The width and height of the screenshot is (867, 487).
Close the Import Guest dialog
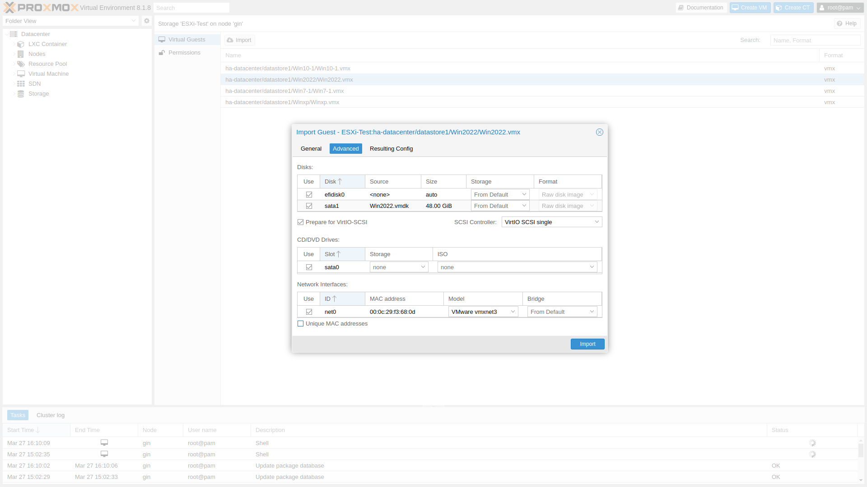[x=599, y=132]
